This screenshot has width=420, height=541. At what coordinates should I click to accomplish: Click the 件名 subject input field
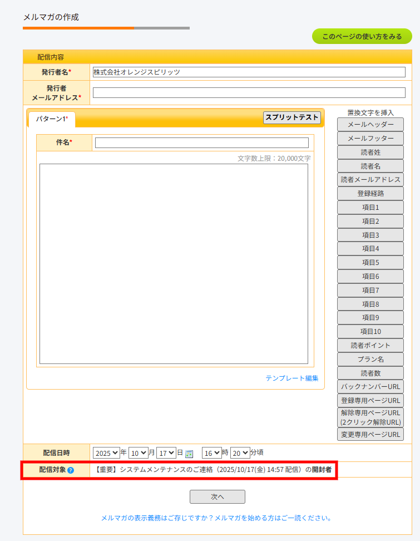click(x=201, y=143)
